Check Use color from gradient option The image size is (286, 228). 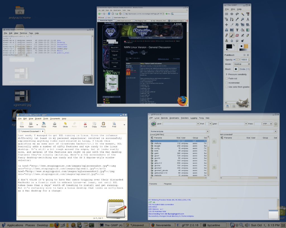point(227,87)
